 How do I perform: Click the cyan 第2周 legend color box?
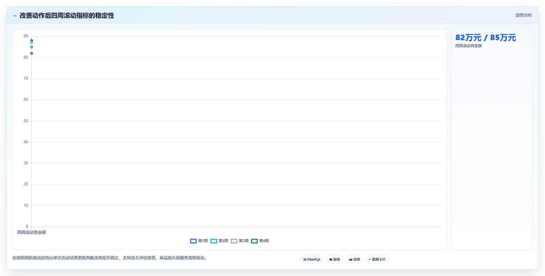pyautogui.click(x=214, y=241)
